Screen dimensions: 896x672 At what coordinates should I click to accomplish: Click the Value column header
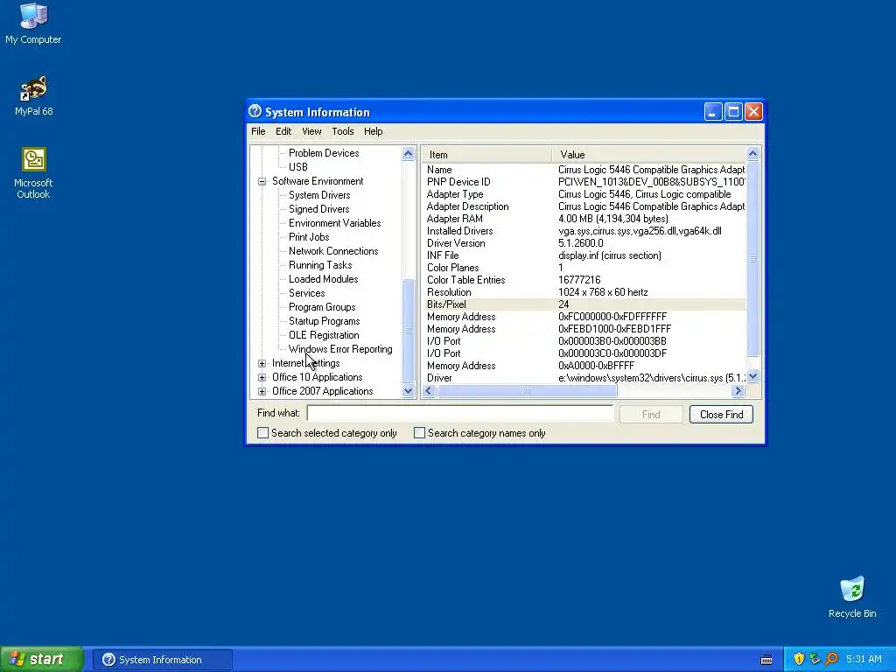(649, 155)
